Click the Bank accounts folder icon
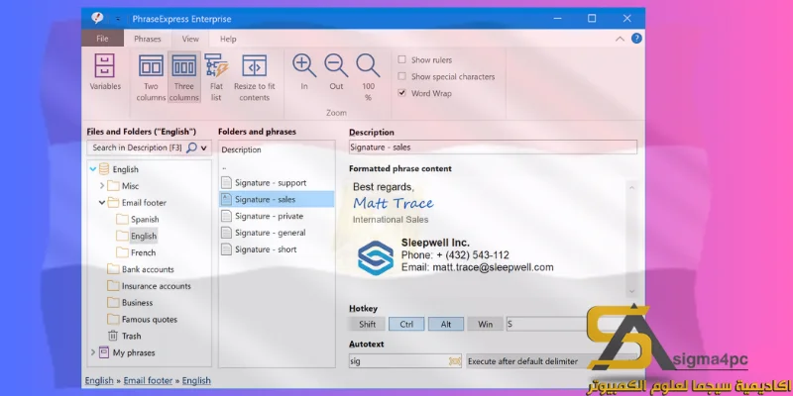 (113, 269)
